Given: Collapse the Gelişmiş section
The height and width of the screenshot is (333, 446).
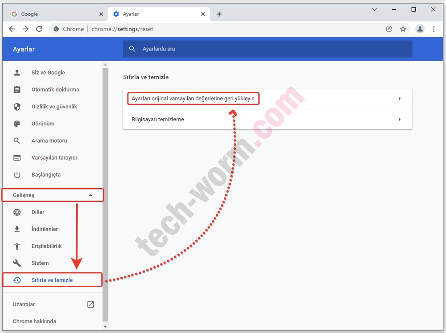Looking at the screenshot, I should click(91, 195).
